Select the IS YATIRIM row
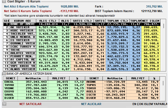The image size is (168, 108). 82,40
